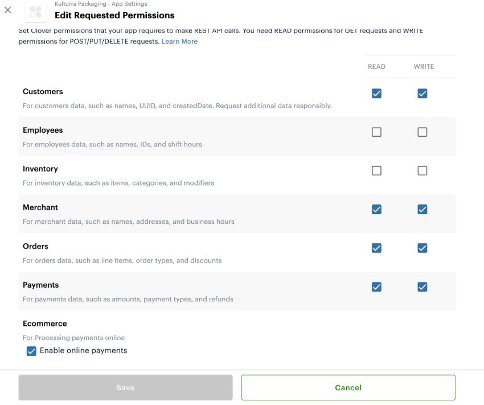Check the Inventory READ checkbox
This screenshot has width=484, height=405.
tap(376, 171)
